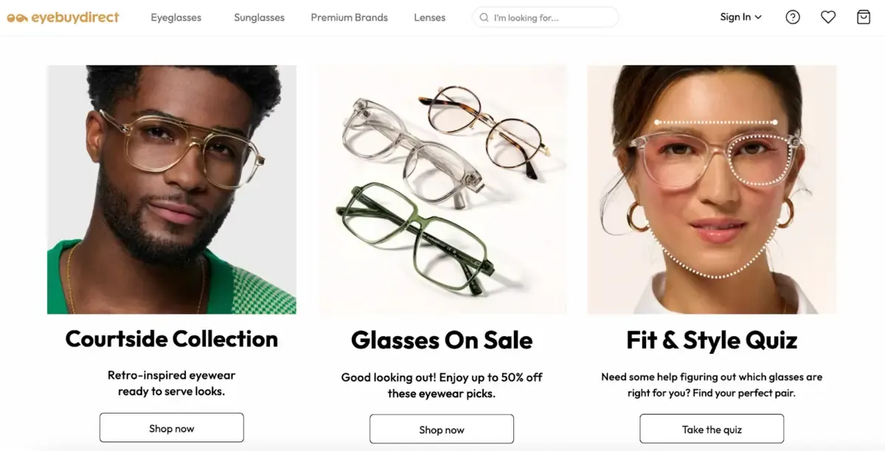
Task: Shop now under Glasses On Sale
Action: [x=441, y=429]
